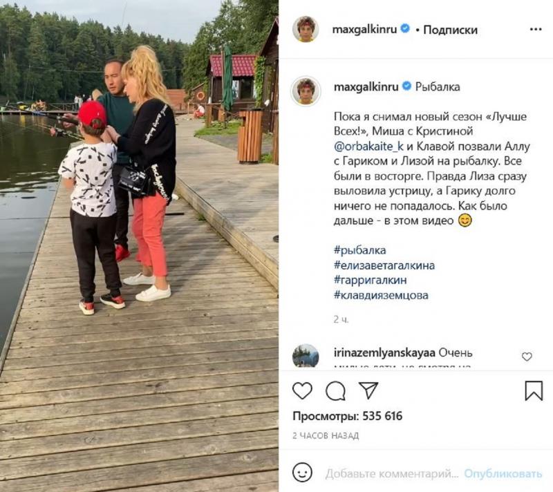This screenshot has height=492, width=553.
Task: Open hashtag #гарригалкин
Action: (370, 280)
